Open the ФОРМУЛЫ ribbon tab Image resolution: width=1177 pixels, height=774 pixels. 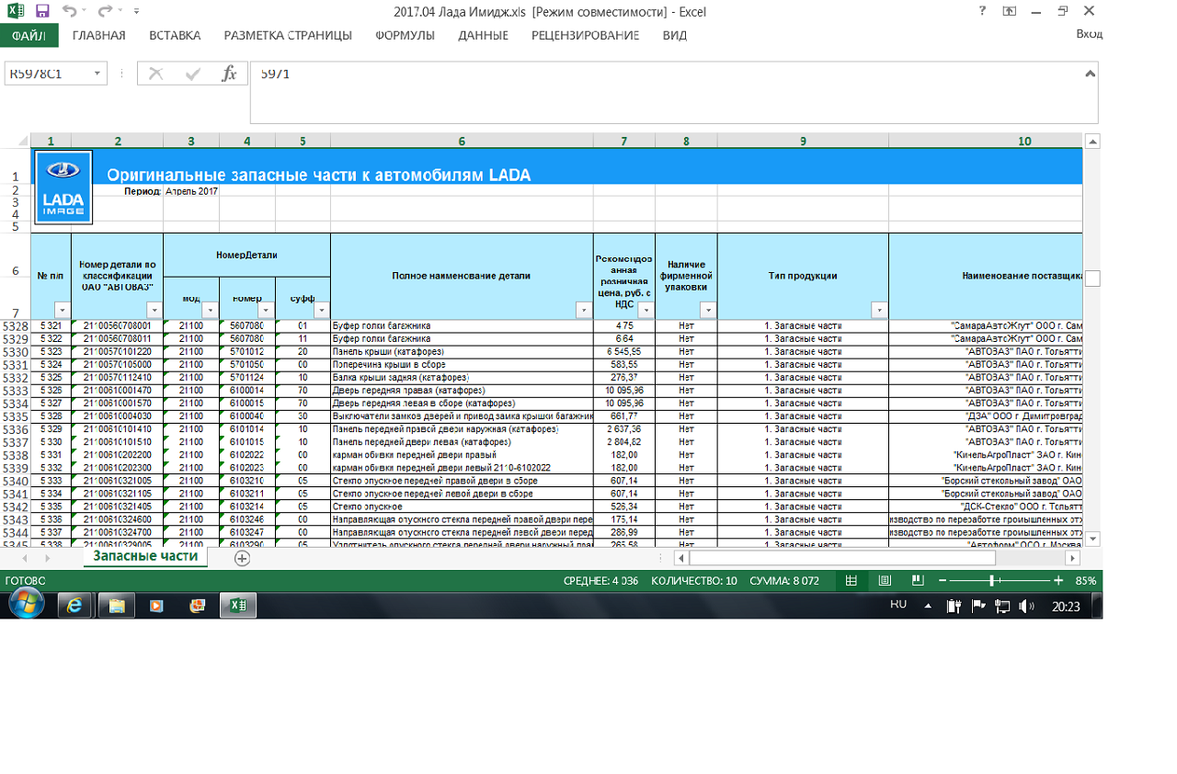406,36
